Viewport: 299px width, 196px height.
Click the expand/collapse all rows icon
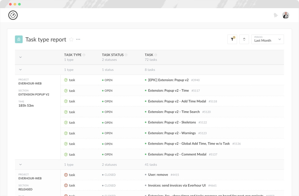(244, 39)
